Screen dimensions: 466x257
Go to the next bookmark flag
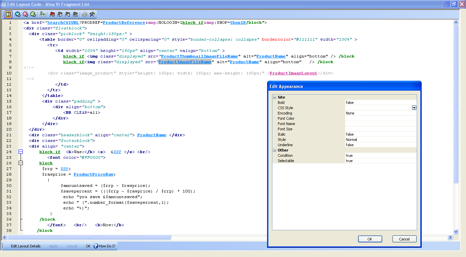60,14
